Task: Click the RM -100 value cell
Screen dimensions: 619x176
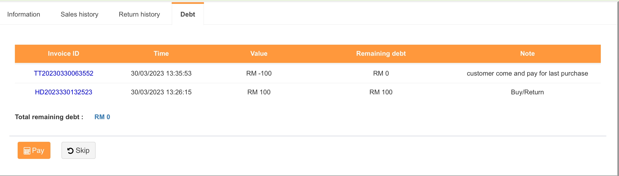Action: [259, 73]
